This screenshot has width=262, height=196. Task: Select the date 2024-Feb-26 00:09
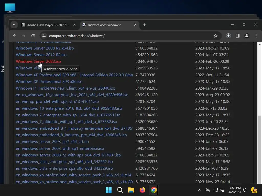[212, 62]
